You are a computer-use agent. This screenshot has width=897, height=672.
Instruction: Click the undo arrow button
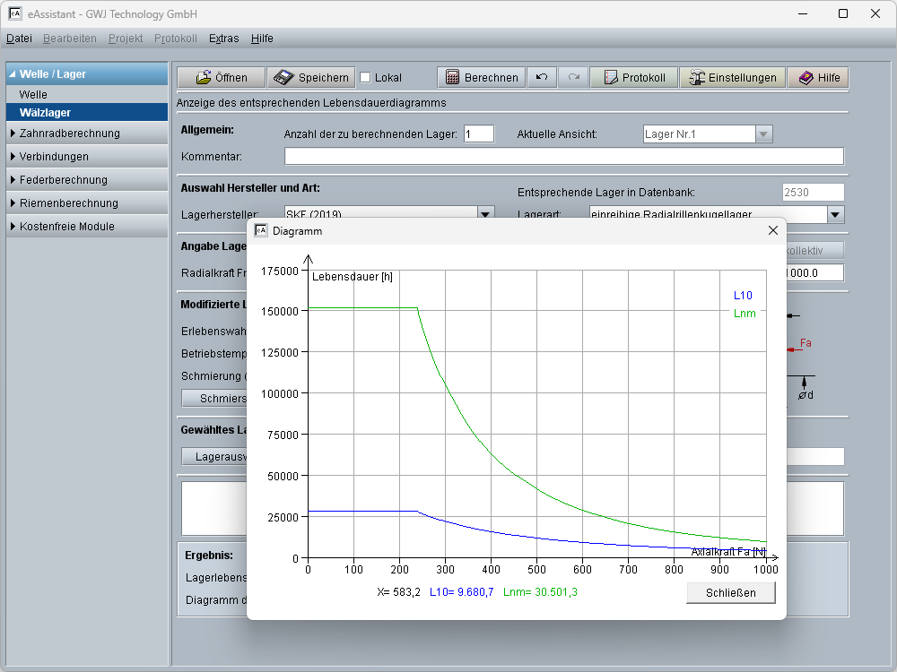coord(542,78)
